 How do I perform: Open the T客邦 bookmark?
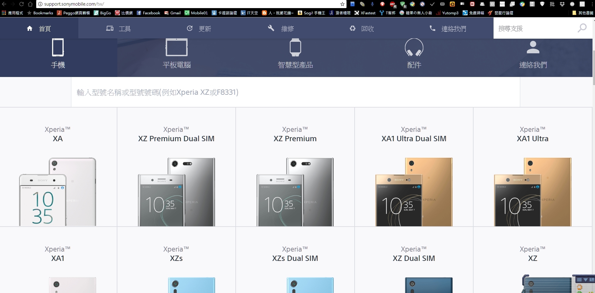387,13
